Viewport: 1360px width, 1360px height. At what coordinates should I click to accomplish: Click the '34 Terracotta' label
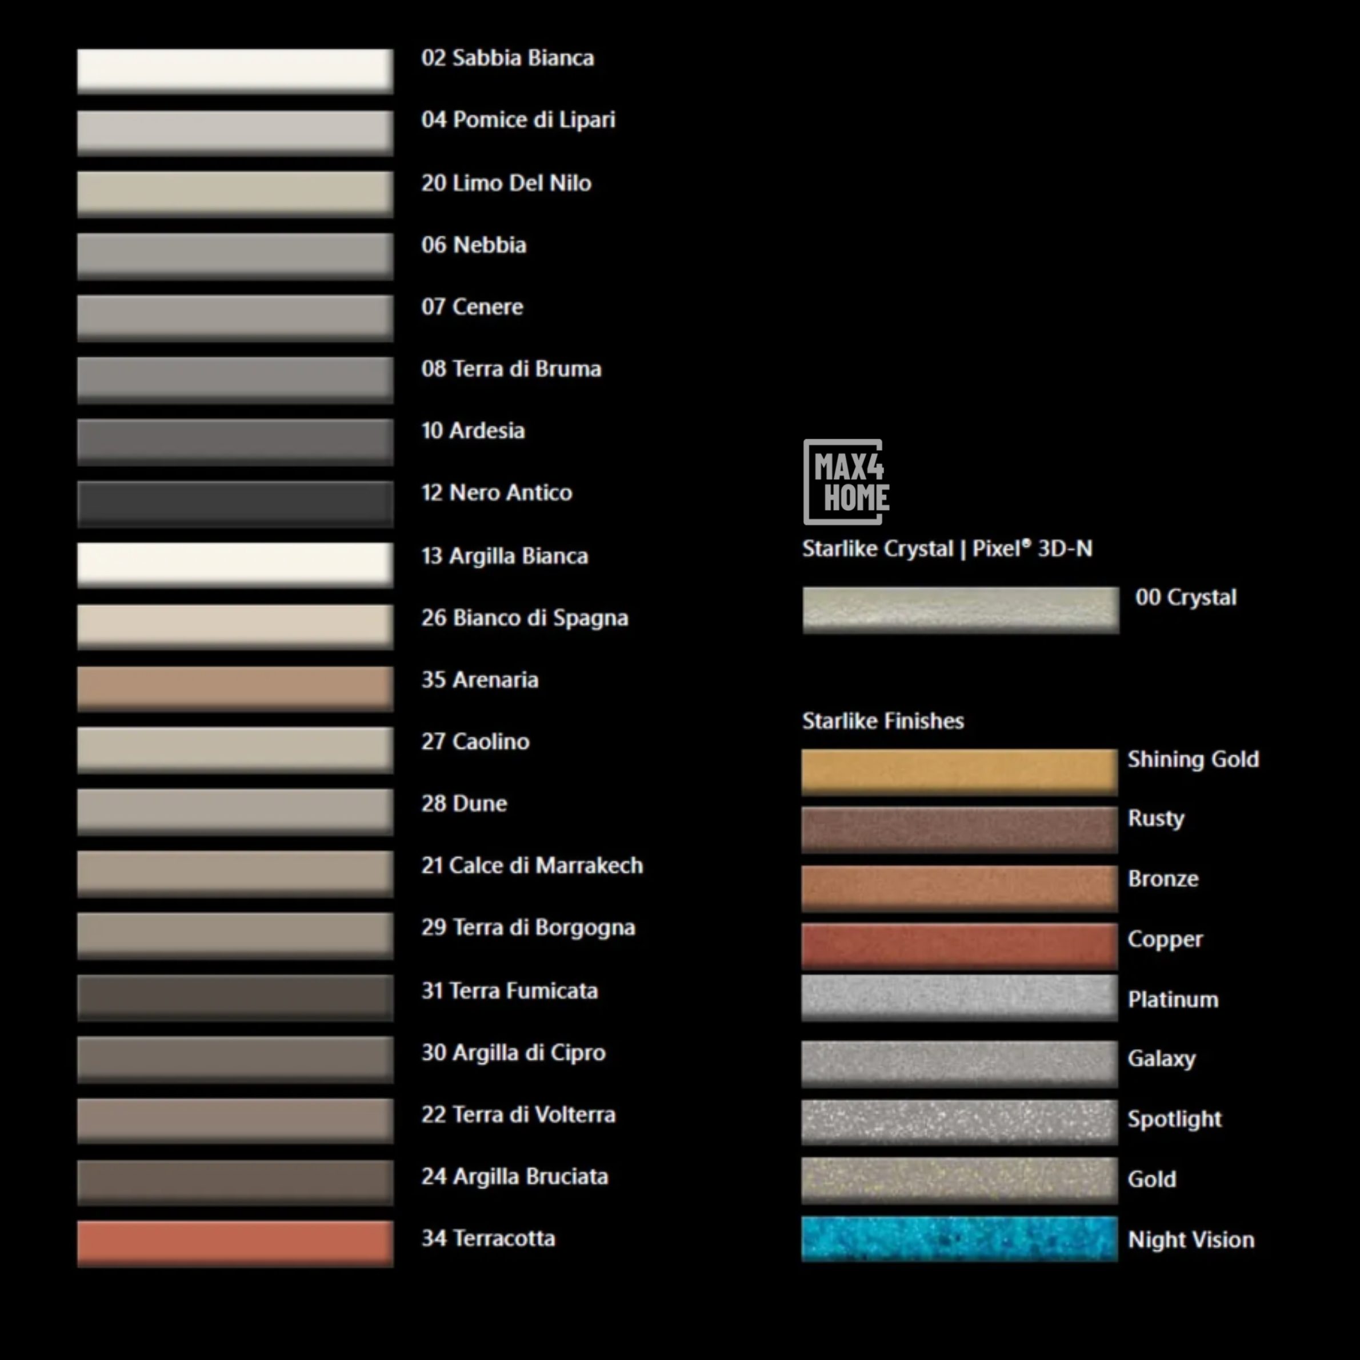click(488, 1239)
